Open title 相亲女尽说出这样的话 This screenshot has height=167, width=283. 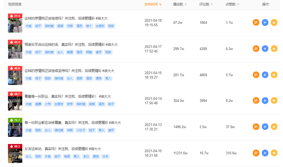pos(71,44)
